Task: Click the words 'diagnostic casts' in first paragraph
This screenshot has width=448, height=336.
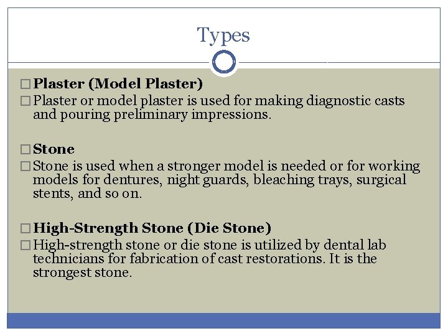Action: point(355,101)
